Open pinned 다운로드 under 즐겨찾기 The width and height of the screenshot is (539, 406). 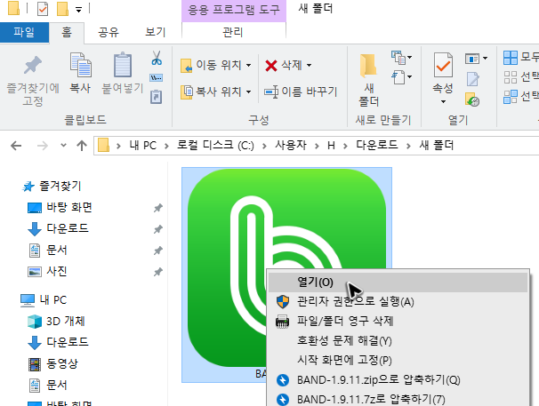(68, 228)
